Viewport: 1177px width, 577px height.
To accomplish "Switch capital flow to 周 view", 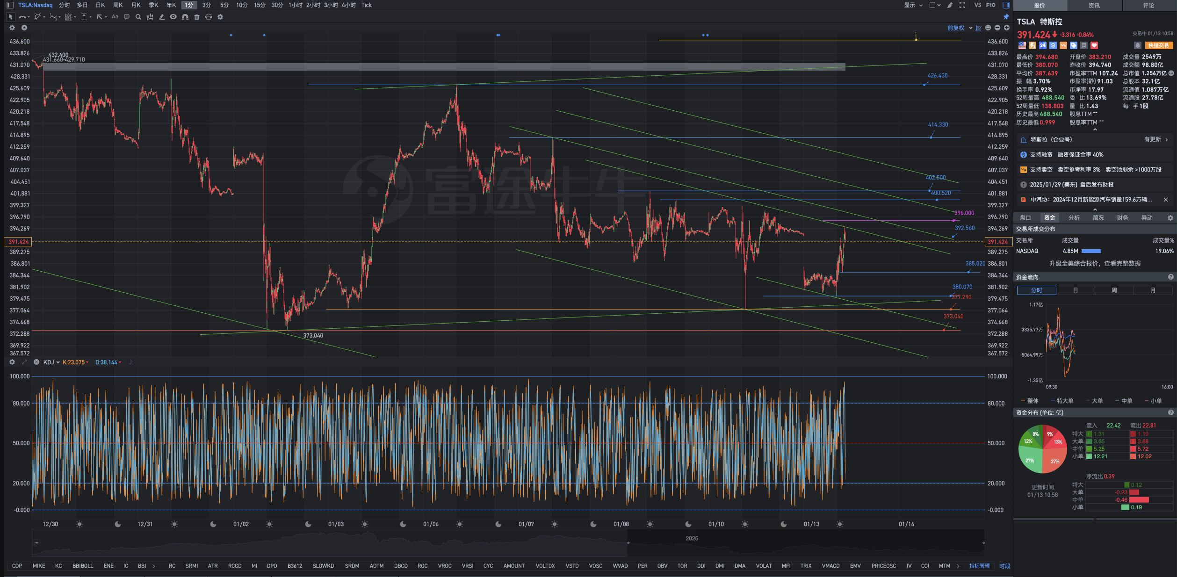I will coord(1114,290).
